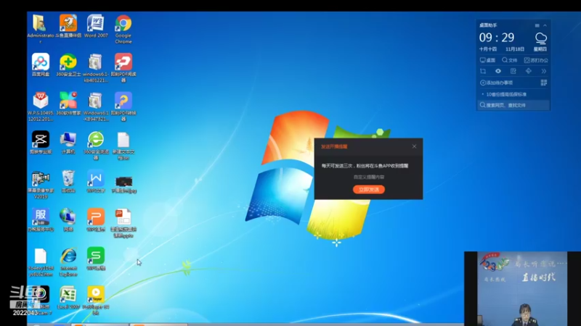
Task: Launch the black CapCut Pro shortcut
Action: point(41,142)
